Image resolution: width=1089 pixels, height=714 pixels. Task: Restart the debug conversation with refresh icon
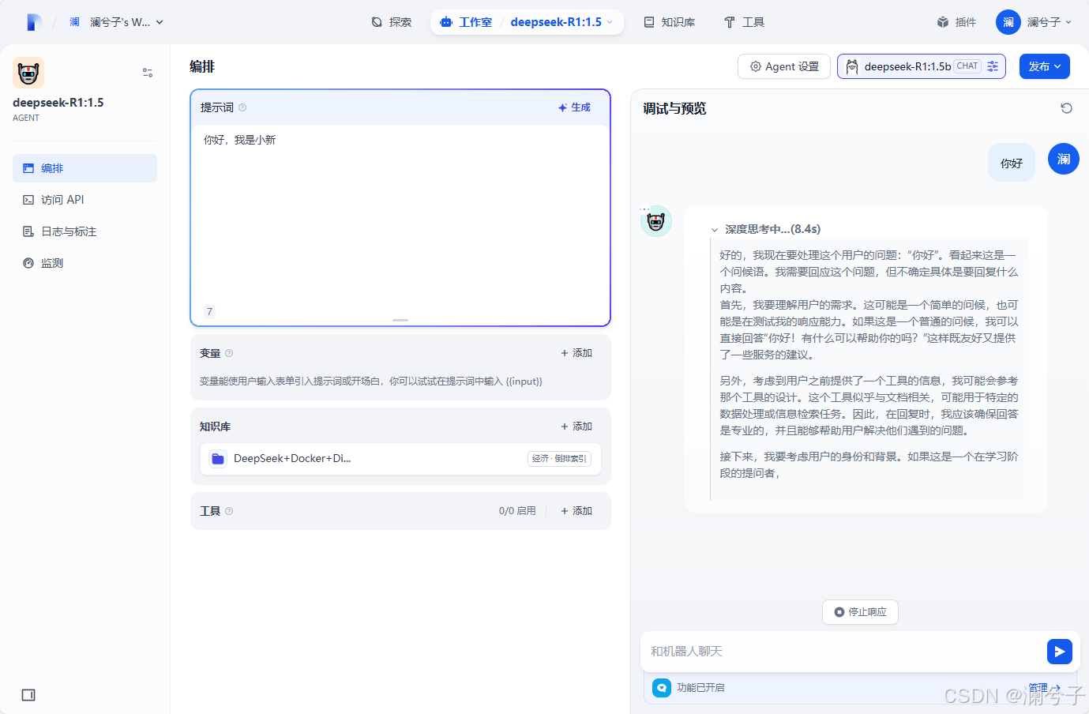pos(1066,108)
